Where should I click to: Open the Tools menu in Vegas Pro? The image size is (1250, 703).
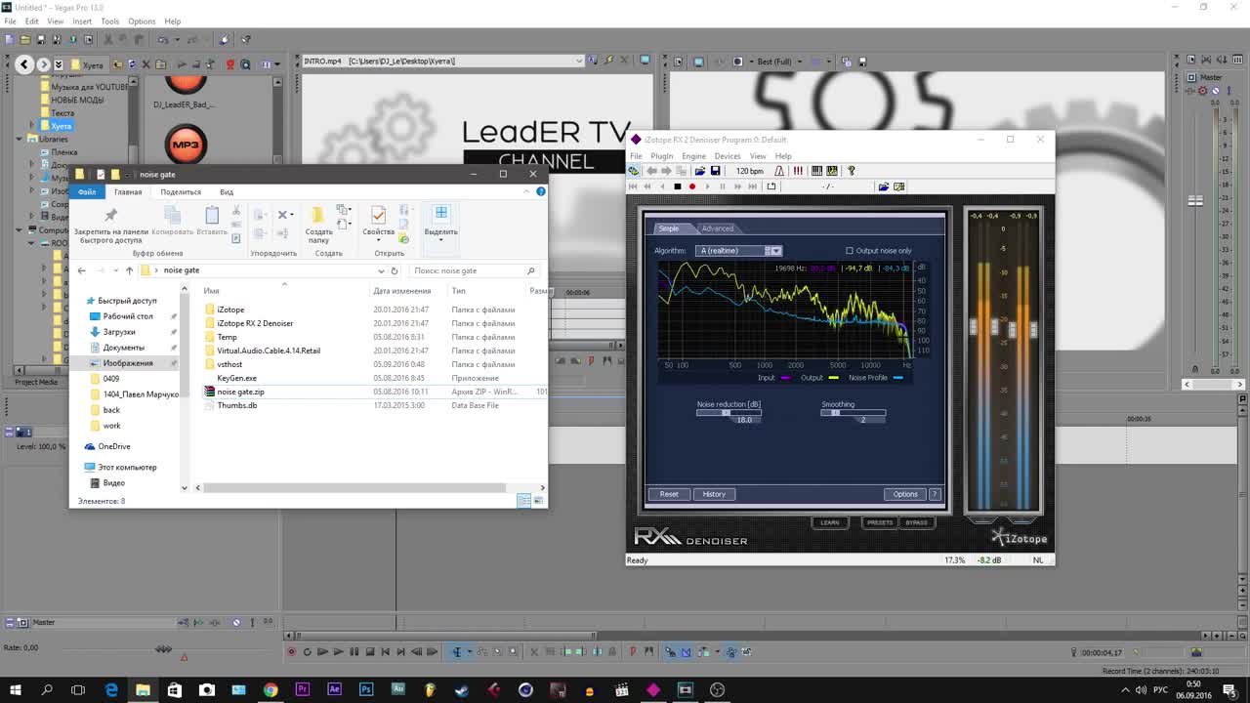(109, 21)
